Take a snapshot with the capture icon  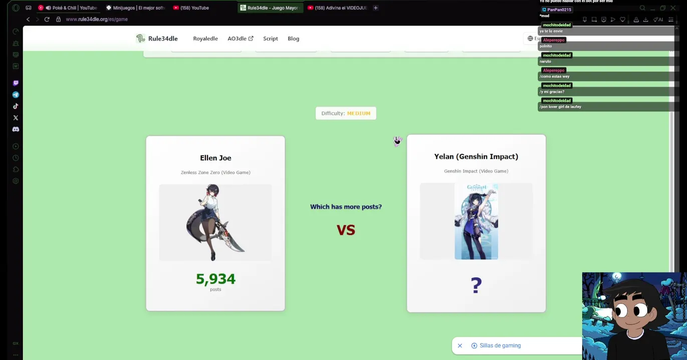click(x=594, y=19)
